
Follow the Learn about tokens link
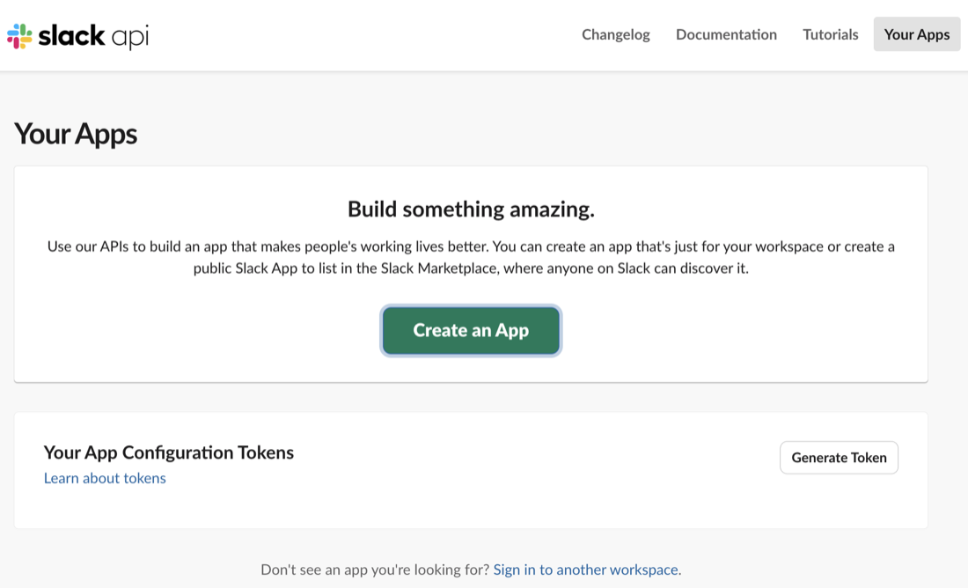pos(105,478)
